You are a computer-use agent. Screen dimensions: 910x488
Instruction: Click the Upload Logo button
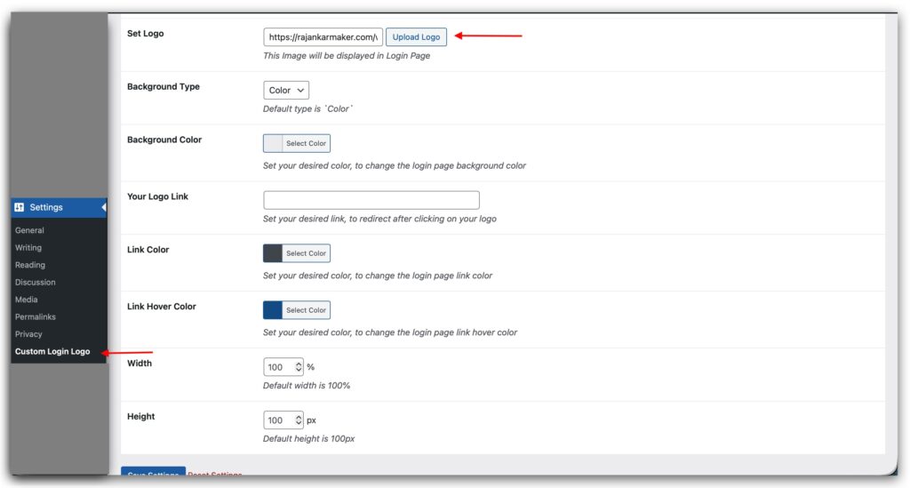coord(416,36)
